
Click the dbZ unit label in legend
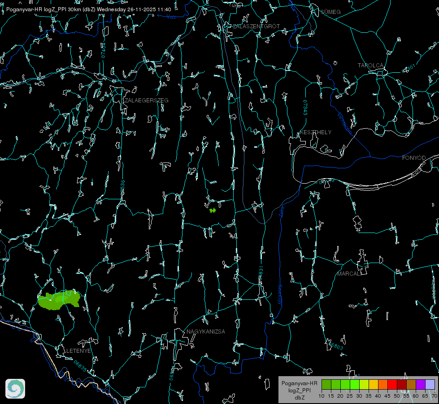click(300, 398)
